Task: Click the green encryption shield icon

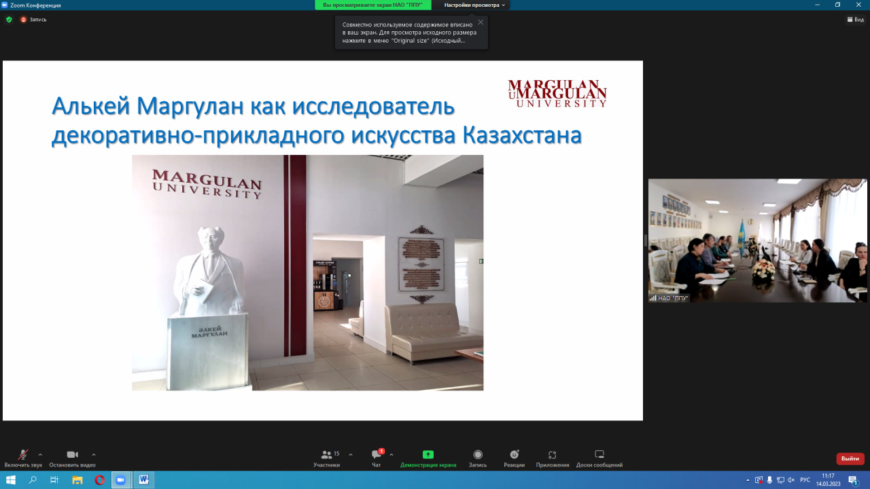Action: tap(9, 20)
